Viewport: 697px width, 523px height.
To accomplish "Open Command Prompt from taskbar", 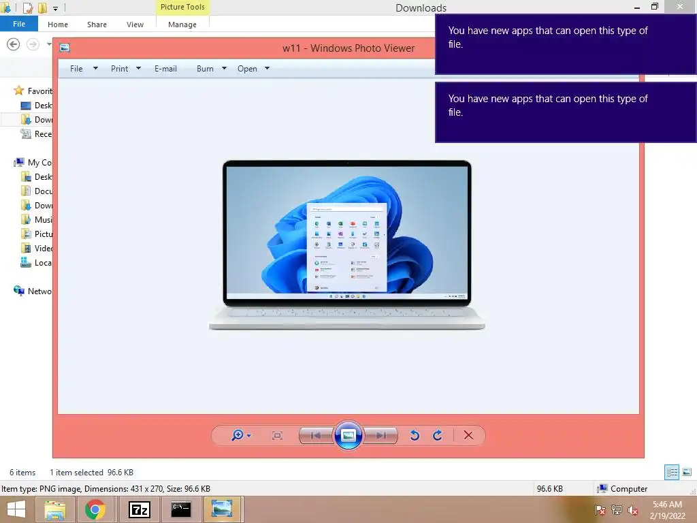I will pos(181,509).
